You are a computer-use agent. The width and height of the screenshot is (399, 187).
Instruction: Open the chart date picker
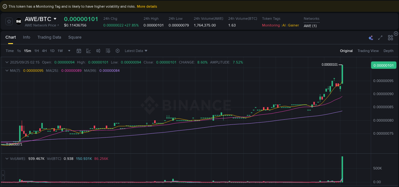tap(79, 51)
